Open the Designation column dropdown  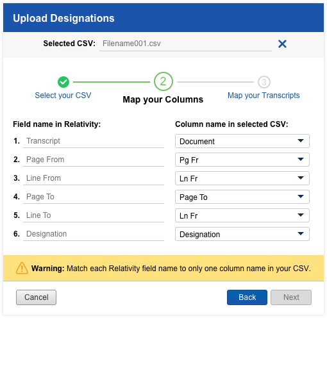242,234
